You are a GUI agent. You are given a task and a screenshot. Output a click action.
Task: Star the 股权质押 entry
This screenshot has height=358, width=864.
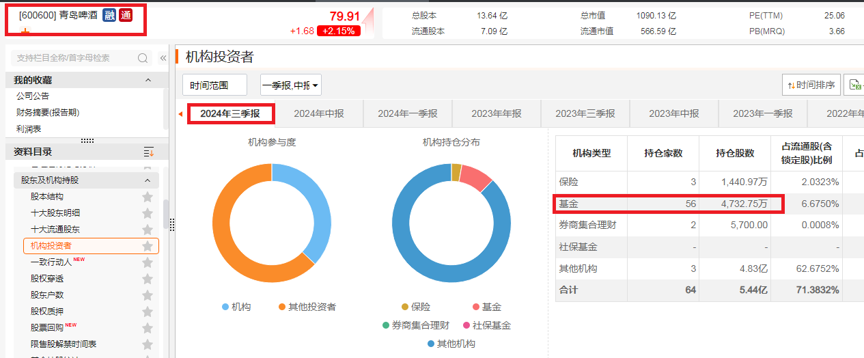[x=148, y=312]
